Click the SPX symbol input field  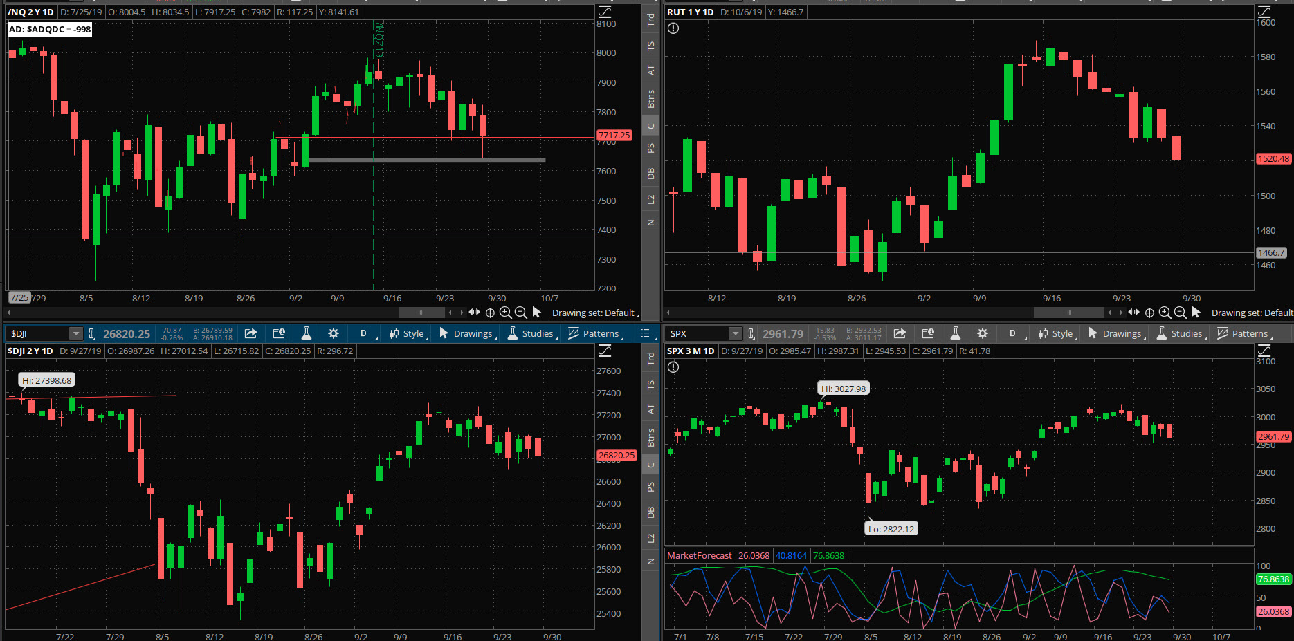click(698, 334)
